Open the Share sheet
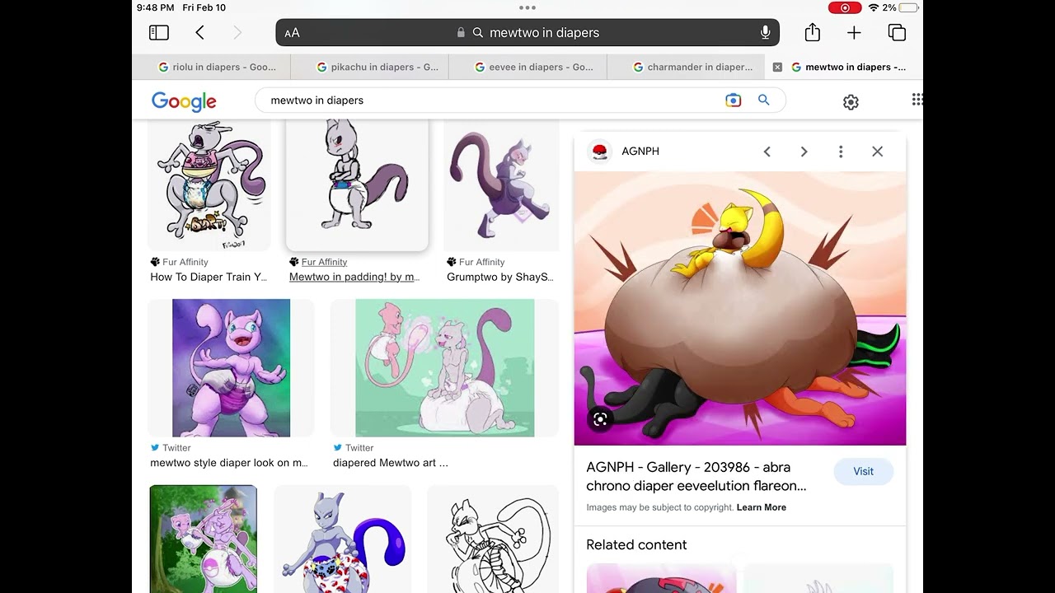 pyautogui.click(x=813, y=32)
